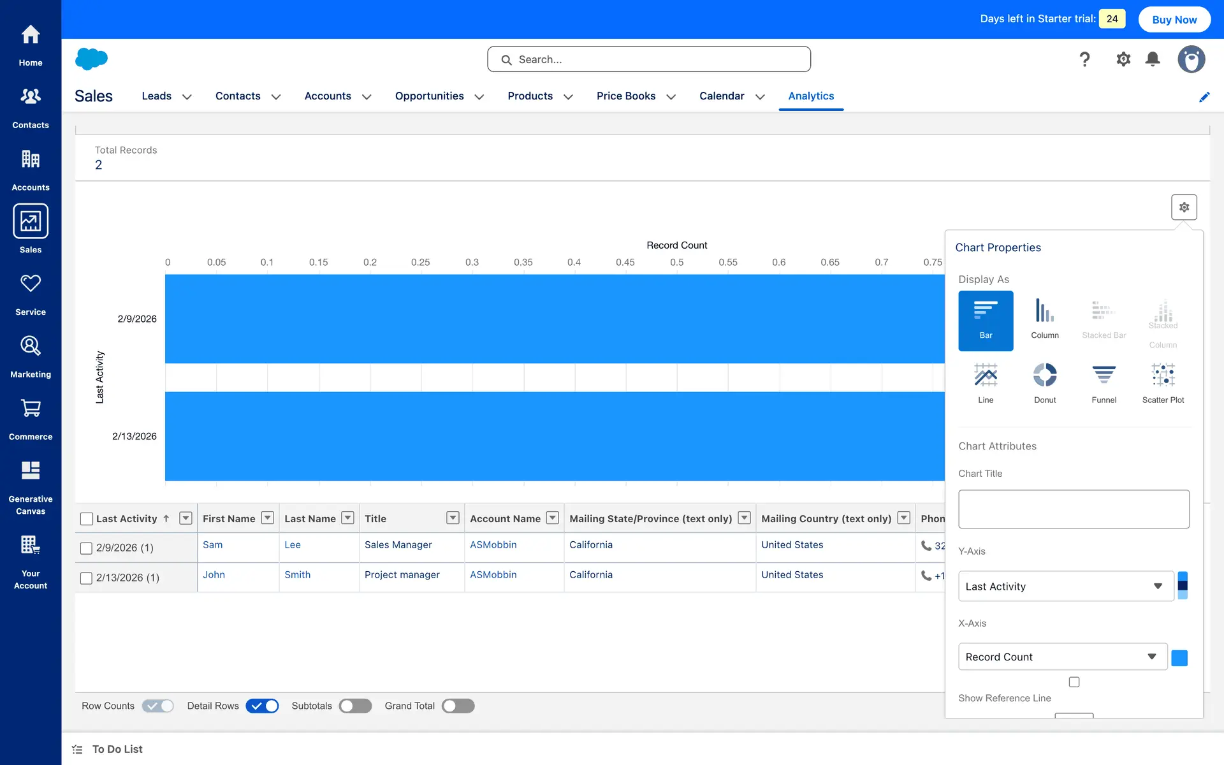The width and height of the screenshot is (1224, 765).
Task: Open the Y-Axis Last Activity dropdown
Action: pyautogui.click(x=1065, y=586)
